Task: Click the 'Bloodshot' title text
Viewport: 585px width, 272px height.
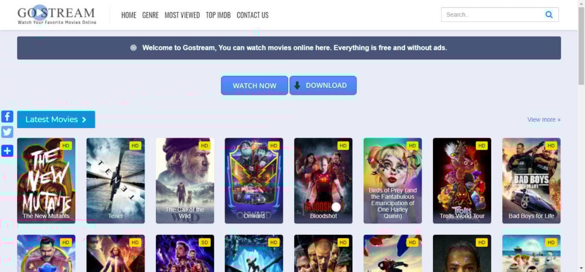Action: pyautogui.click(x=323, y=216)
